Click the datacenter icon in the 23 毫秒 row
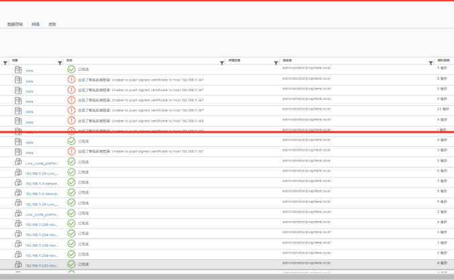Viewport: 454px width, 280px height. pos(18,111)
